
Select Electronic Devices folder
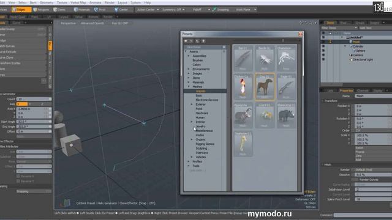207,100
